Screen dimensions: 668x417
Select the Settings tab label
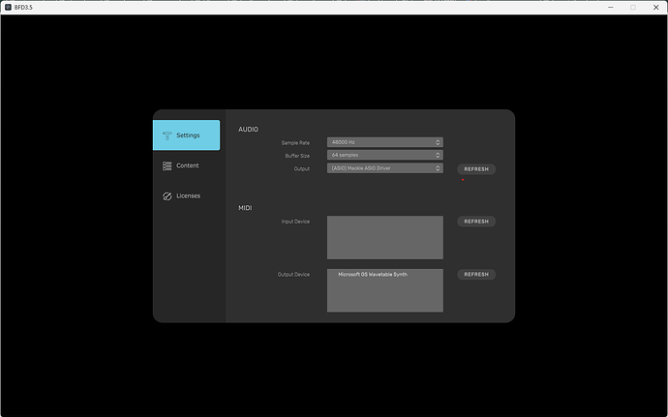point(189,135)
